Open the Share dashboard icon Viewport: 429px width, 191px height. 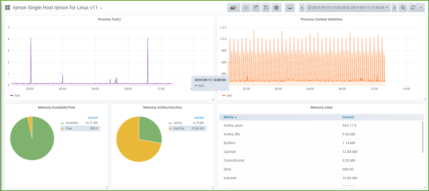256,8
